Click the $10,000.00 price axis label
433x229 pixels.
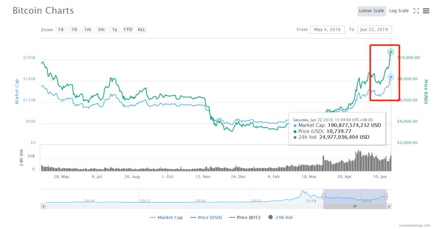(409, 57)
